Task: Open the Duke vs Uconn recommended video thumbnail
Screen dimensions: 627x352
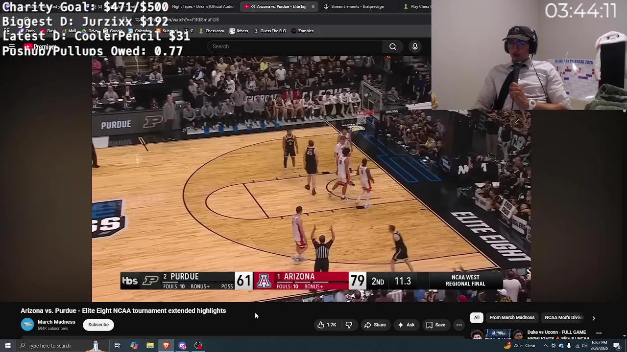Action: click(x=497, y=334)
